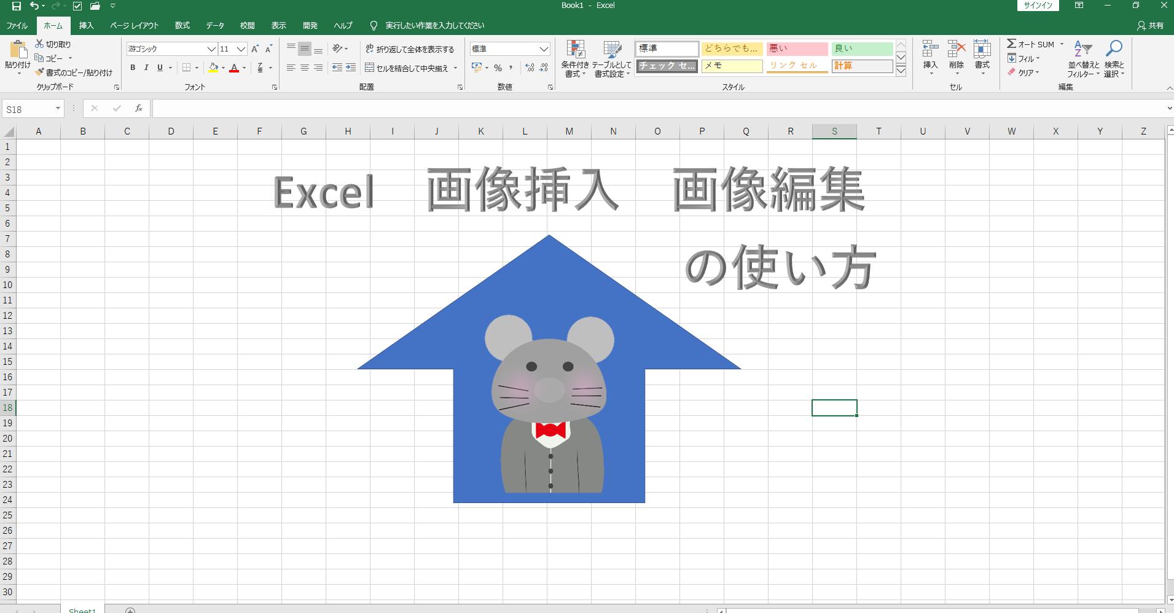
Task: Open the font color dropdown arrow
Action: [x=244, y=68]
